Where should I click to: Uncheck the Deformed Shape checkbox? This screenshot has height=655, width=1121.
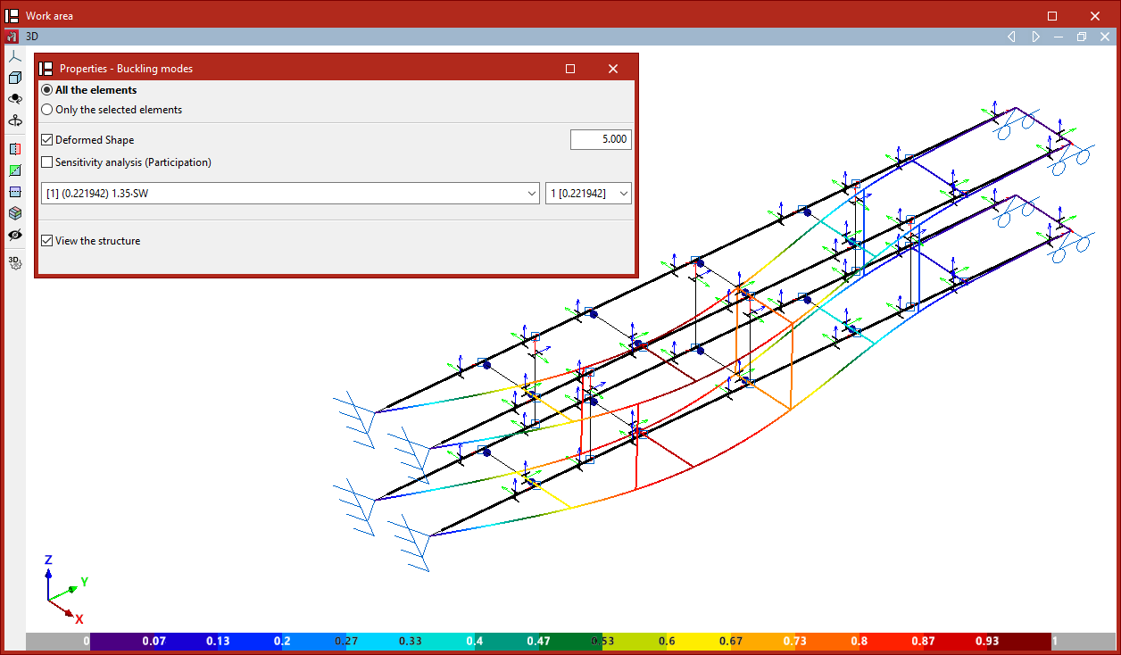tap(47, 140)
